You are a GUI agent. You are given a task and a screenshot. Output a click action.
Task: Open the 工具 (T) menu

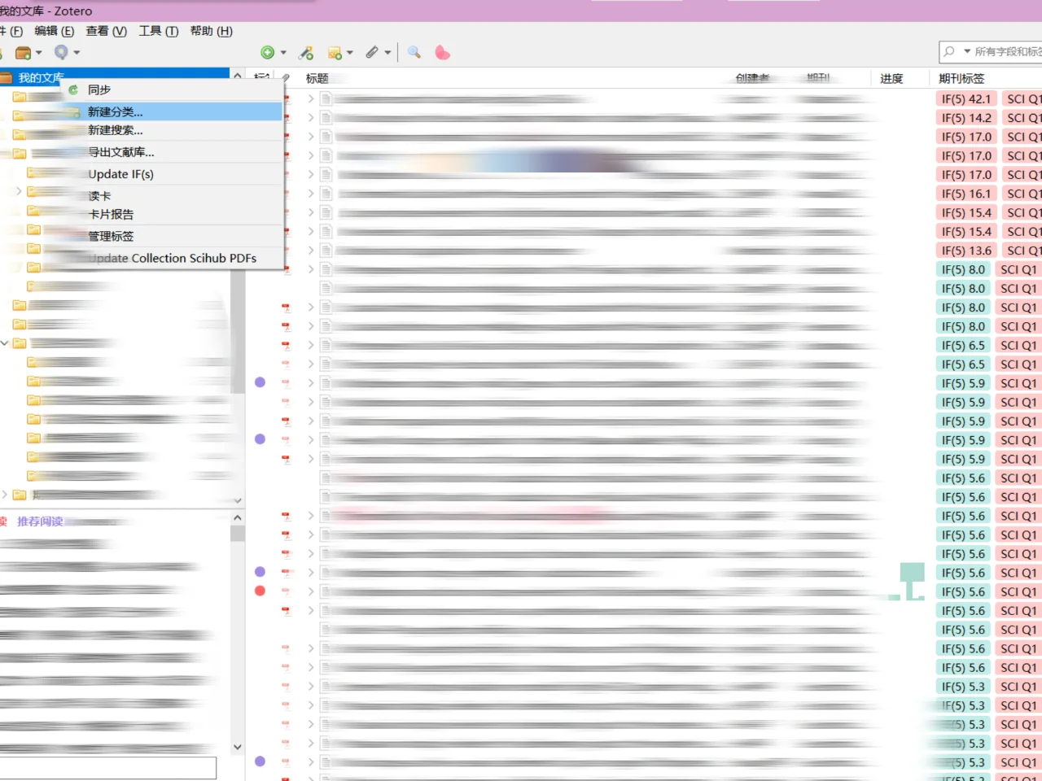click(x=159, y=31)
